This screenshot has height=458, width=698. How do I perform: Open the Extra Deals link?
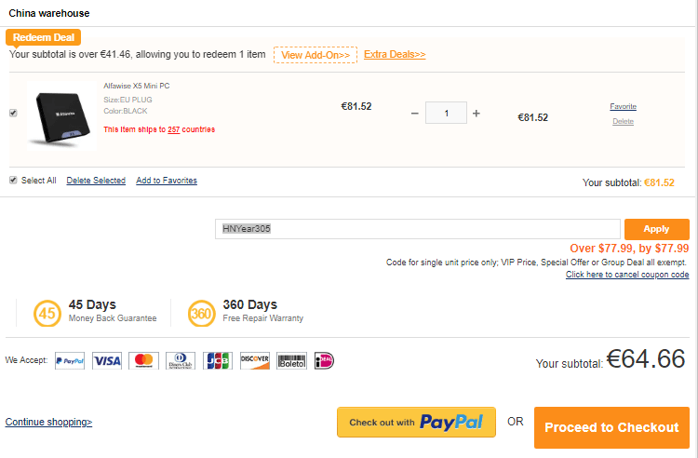point(395,54)
